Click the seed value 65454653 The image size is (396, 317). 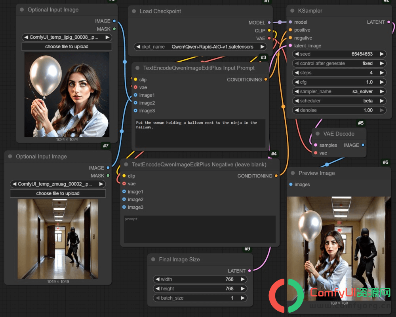click(x=362, y=54)
